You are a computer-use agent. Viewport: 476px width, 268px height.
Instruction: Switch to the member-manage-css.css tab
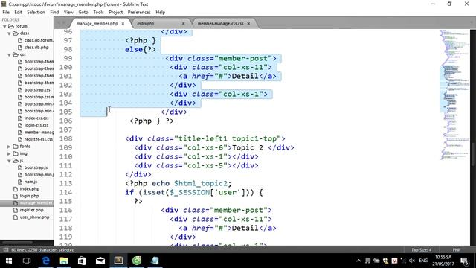point(220,23)
